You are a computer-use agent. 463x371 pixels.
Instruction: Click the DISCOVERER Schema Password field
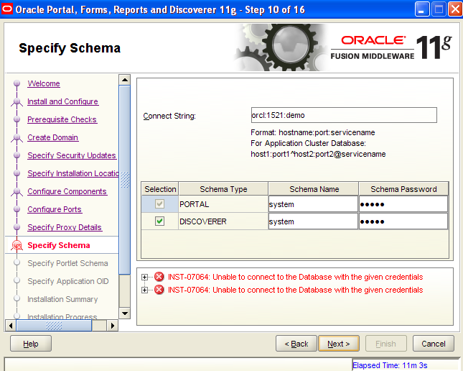(403, 221)
